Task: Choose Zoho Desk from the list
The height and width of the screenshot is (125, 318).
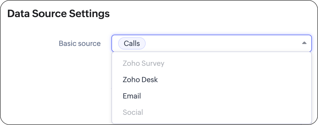Action: [140, 80]
